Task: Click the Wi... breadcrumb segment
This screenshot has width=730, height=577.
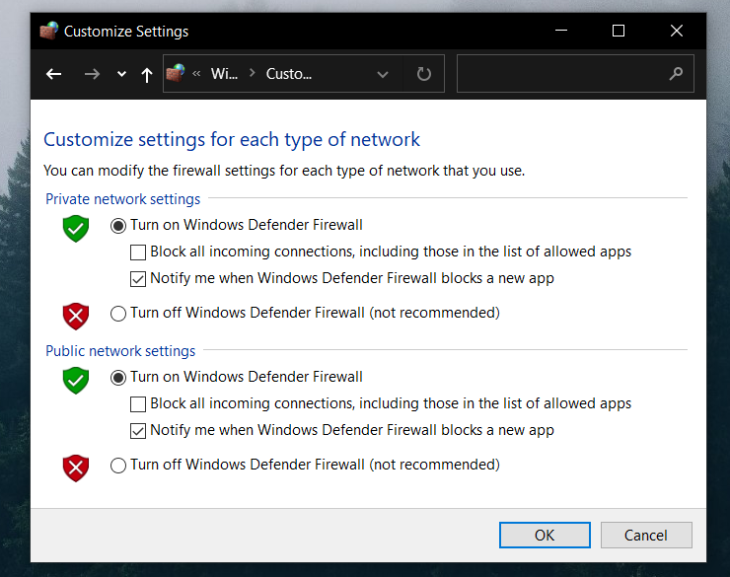Action: coord(224,74)
